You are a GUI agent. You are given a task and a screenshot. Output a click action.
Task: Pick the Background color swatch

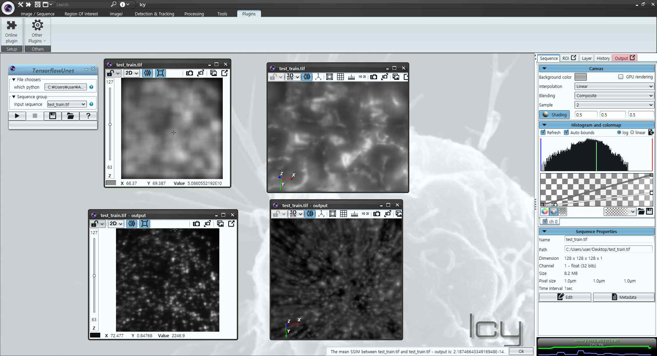tap(580, 77)
